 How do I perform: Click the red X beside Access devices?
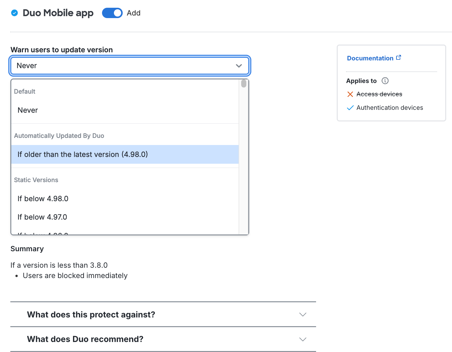350,94
